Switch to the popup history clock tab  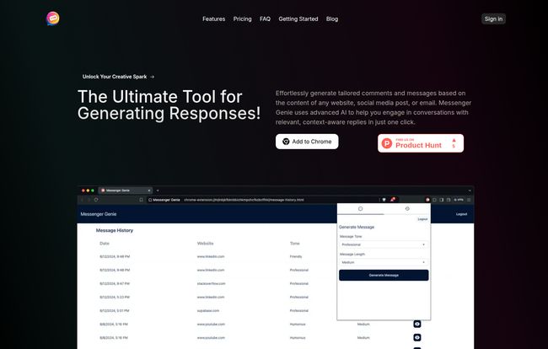pyautogui.click(x=407, y=208)
